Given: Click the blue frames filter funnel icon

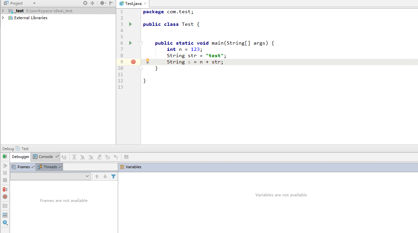Looking at the screenshot, I should pos(113,176).
